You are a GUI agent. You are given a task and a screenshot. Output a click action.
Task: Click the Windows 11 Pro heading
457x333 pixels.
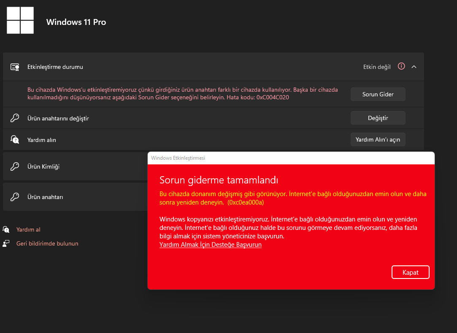point(76,22)
